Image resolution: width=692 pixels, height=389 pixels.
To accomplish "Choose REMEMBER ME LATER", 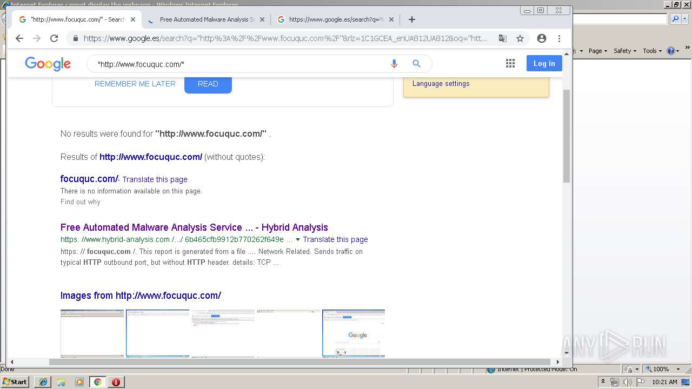I will 135,84.
